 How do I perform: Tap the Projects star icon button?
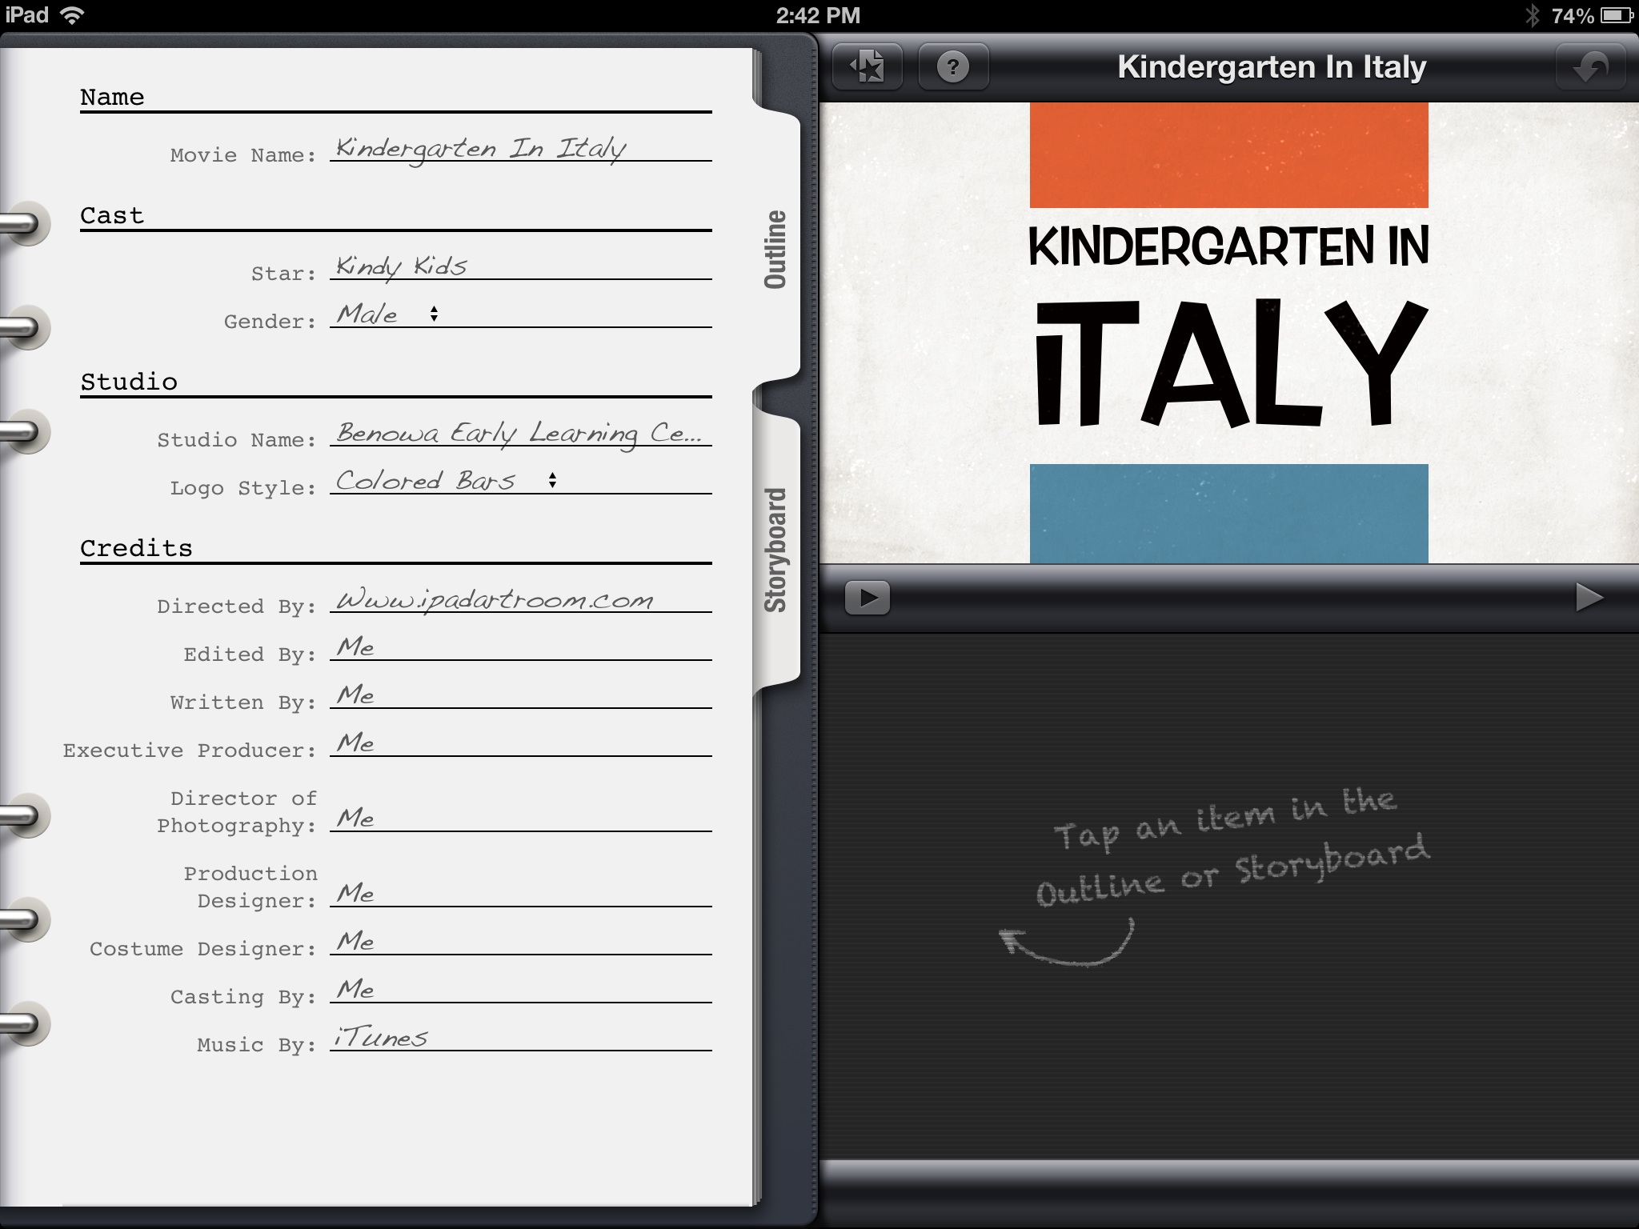coord(868,66)
